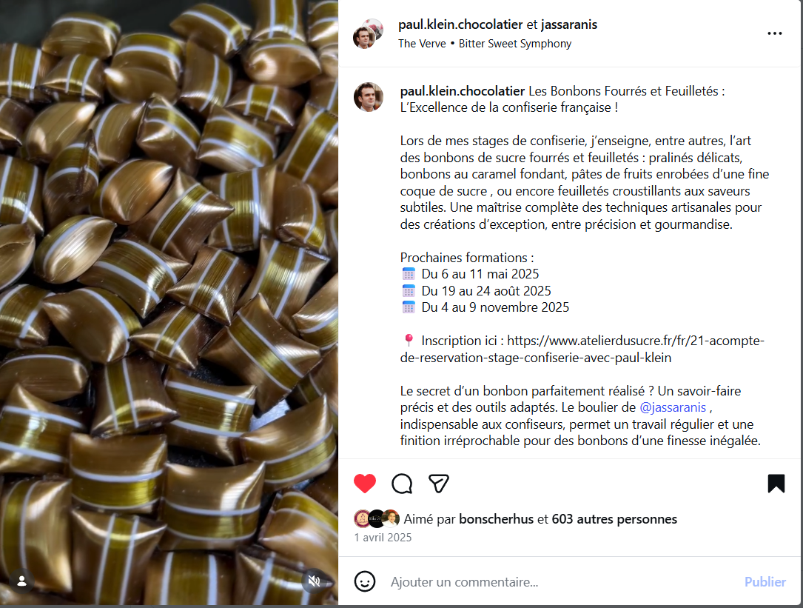Open @jassaranis mention link in caption

673,407
